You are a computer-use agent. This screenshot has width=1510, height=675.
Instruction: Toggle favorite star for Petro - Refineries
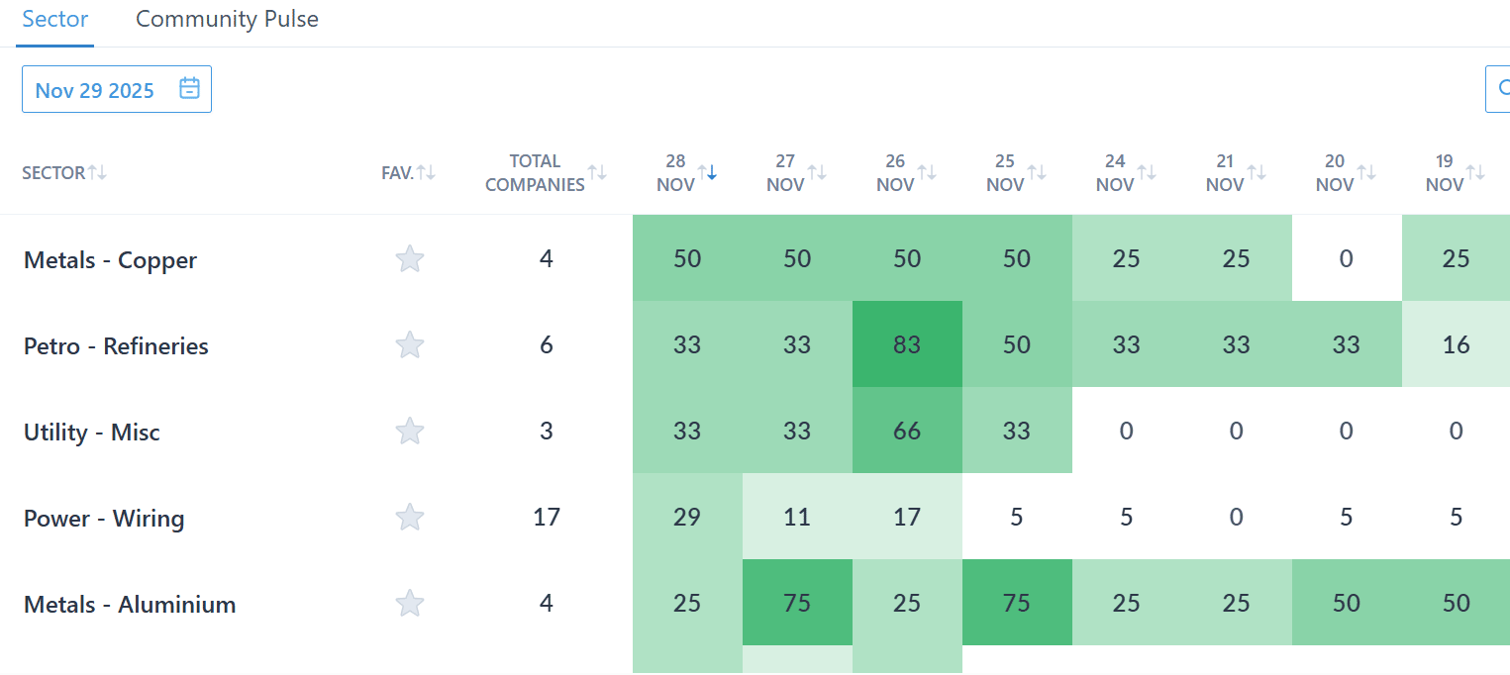410,345
